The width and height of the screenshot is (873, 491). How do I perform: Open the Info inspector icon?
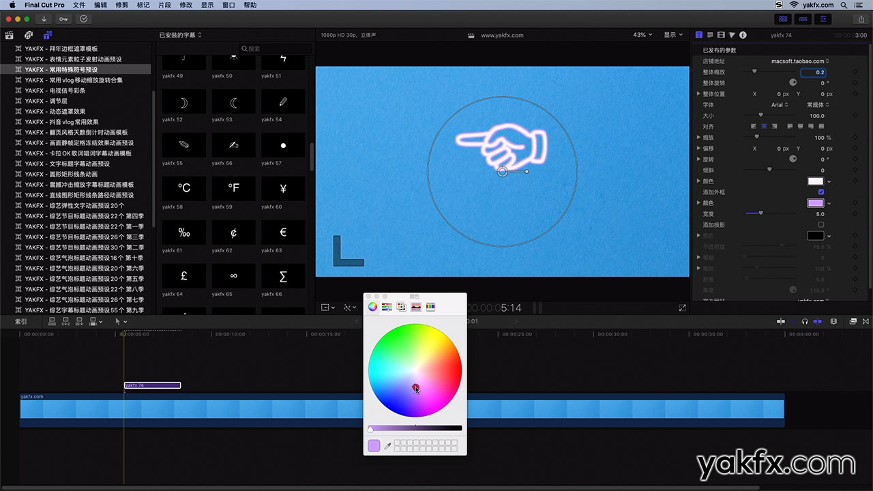click(743, 35)
